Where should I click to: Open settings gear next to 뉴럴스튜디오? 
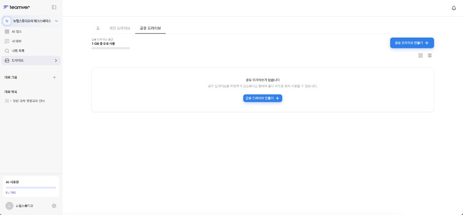point(54,206)
